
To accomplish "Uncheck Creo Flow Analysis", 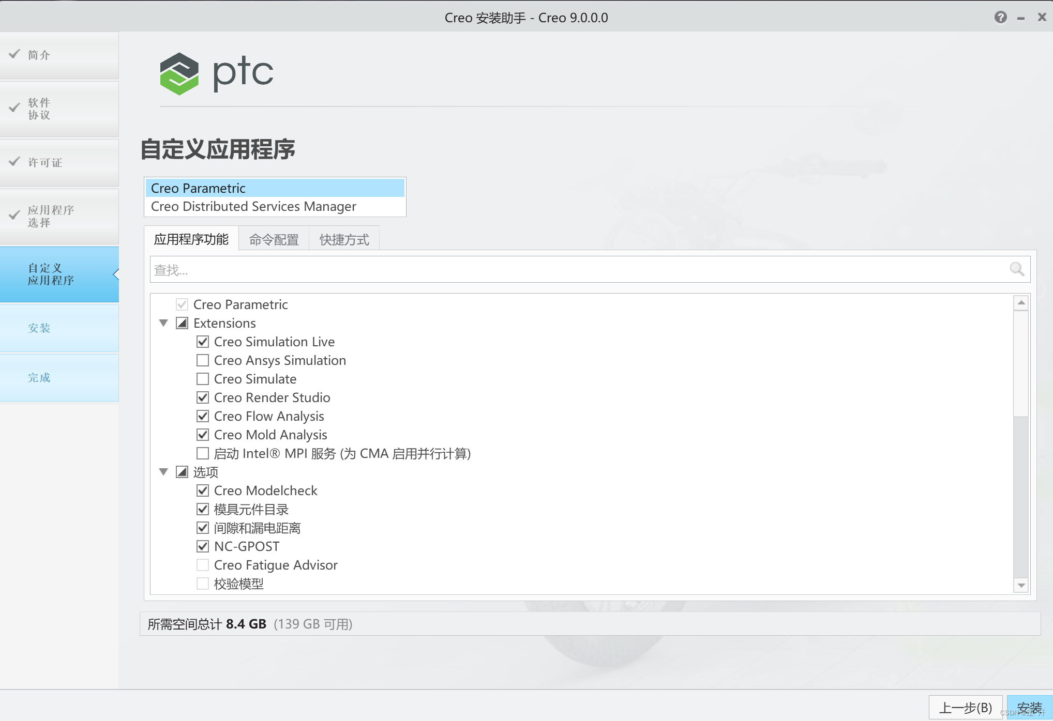I will pyautogui.click(x=203, y=416).
